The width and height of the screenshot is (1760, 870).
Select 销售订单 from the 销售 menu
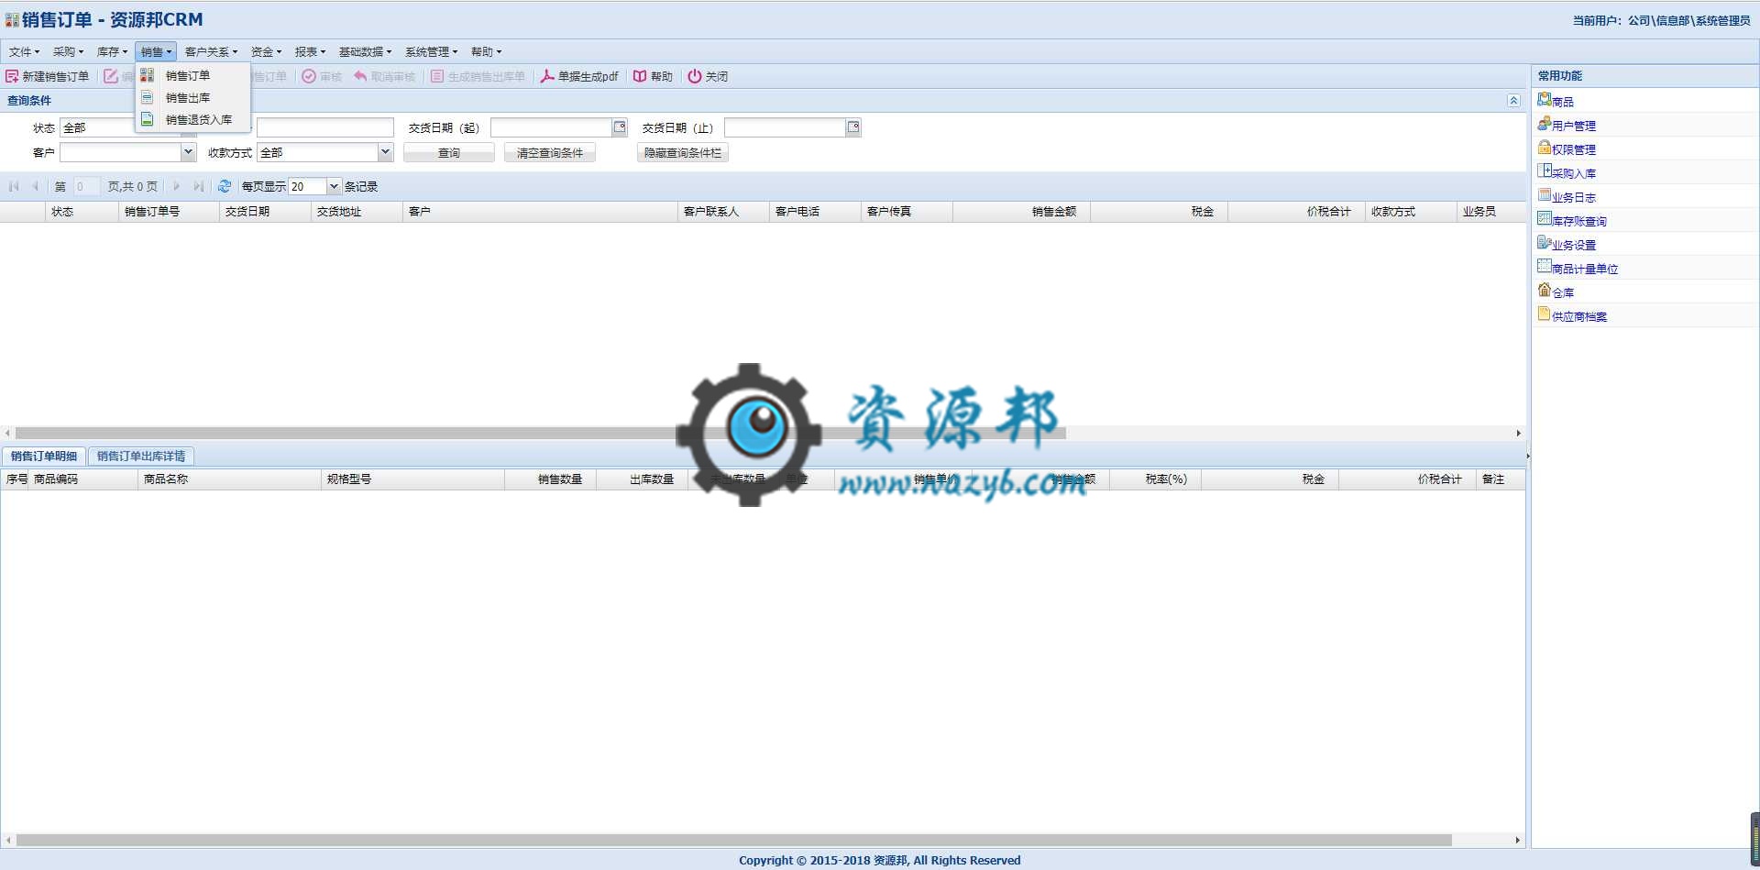(x=192, y=75)
